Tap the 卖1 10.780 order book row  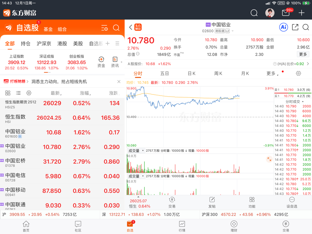(292, 90)
